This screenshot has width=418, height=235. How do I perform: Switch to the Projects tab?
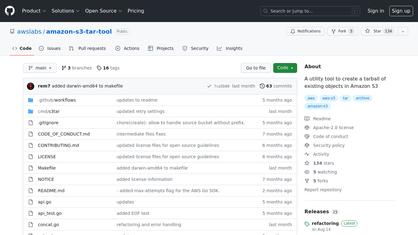pyautogui.click(x=161, y=48)
